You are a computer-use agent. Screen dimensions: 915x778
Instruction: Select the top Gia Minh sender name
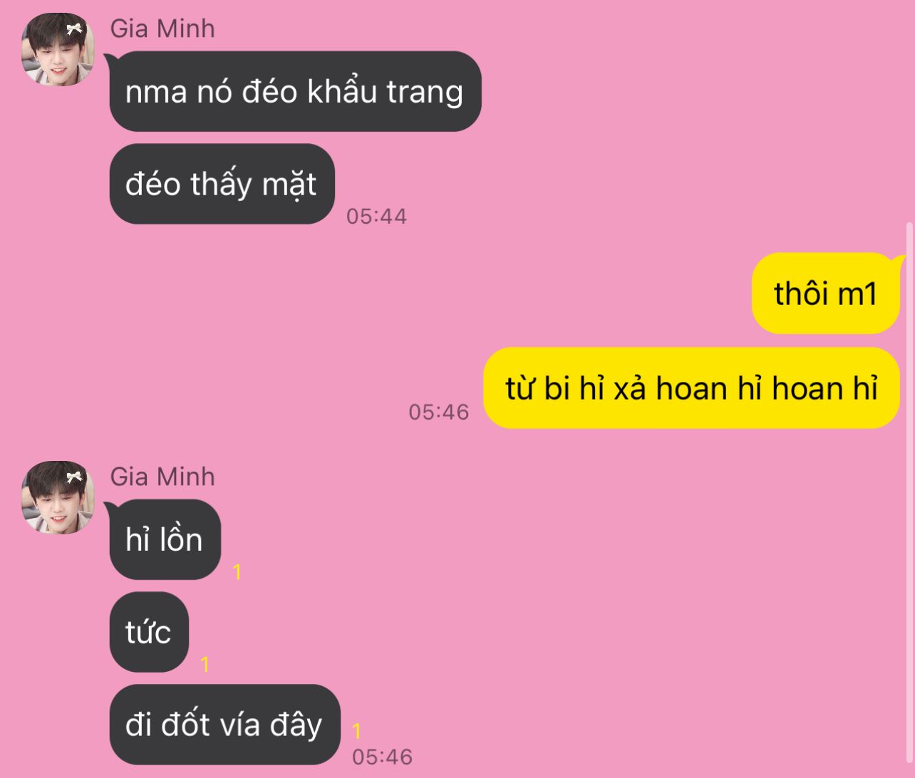[x=162, y=28]
